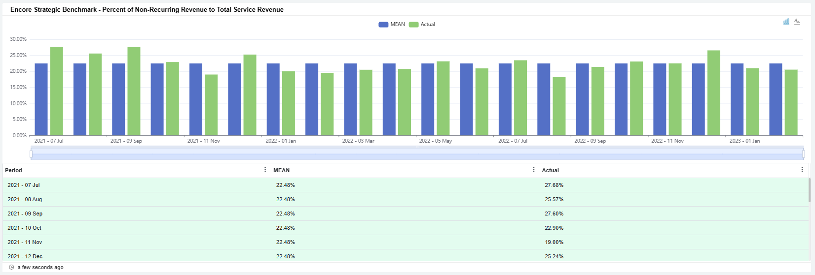Open Actual column options menu

pos(802,170)
